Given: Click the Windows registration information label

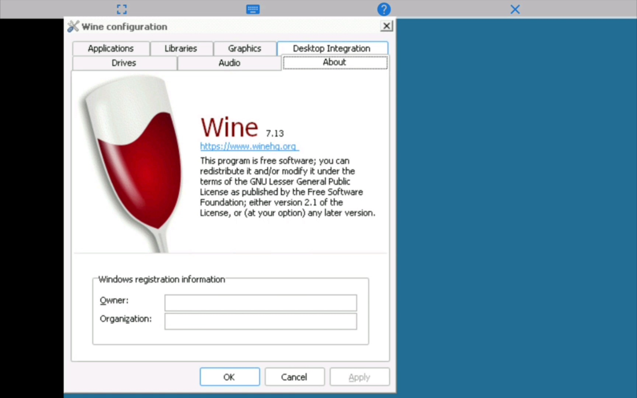Looking at the screenshot, I should point(161,279).
